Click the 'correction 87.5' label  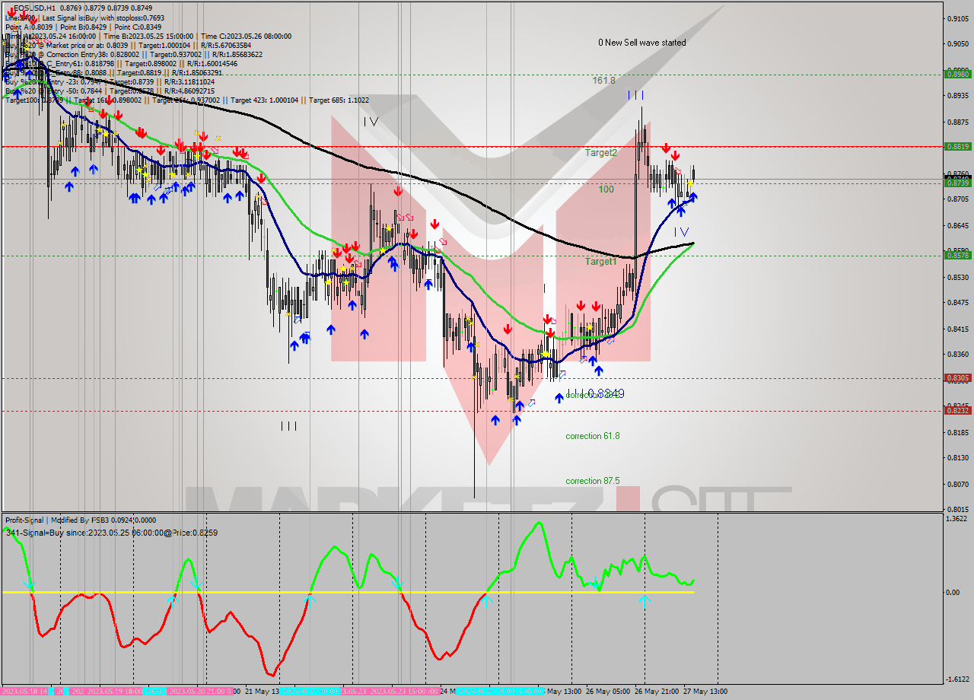coord(592,481)
